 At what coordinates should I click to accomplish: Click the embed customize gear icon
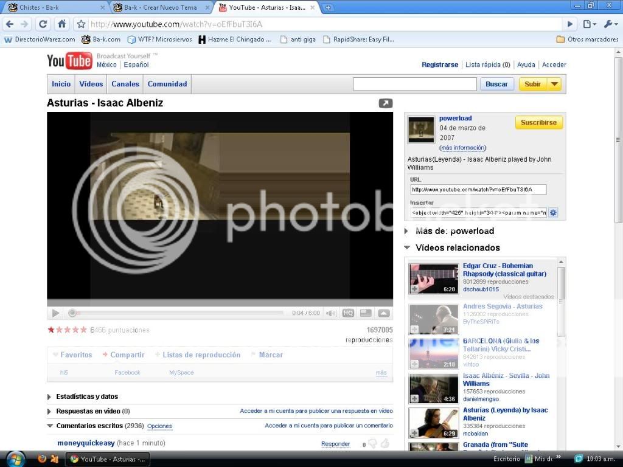(553, 213)
